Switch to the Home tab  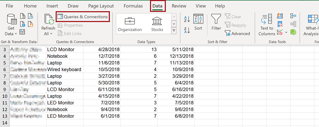pyautogui.click(x=30, y=6)
